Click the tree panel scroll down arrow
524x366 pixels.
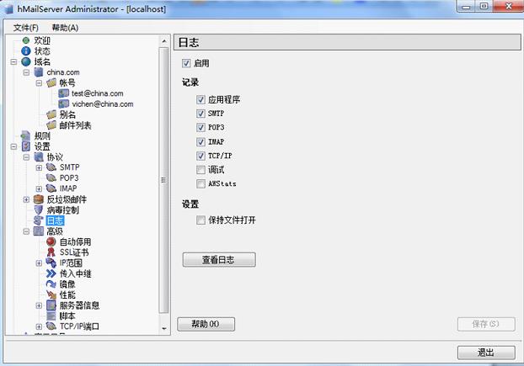163,328
